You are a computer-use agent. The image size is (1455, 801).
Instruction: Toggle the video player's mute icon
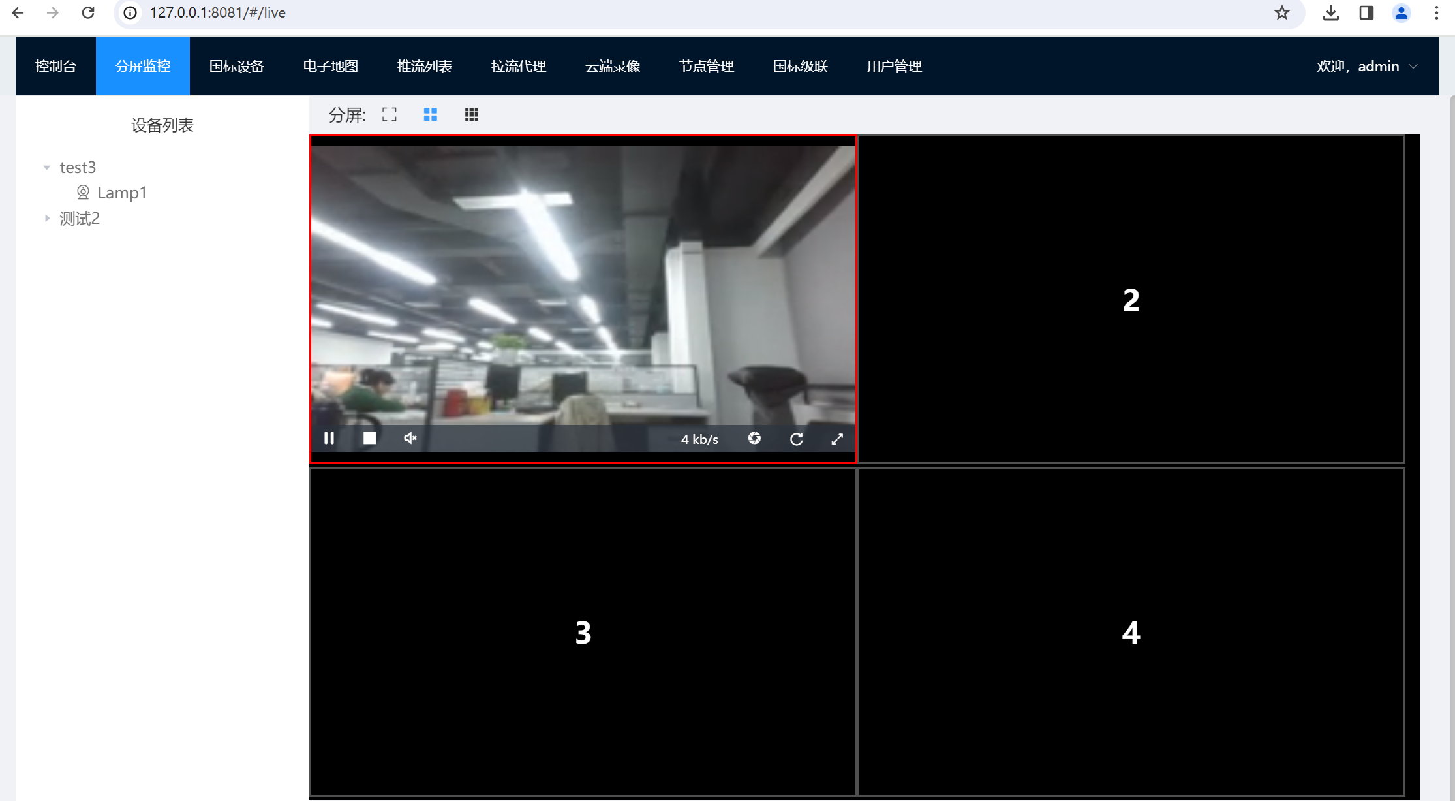click(410, 438)
